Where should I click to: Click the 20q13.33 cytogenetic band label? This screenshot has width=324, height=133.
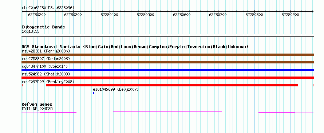[31, 31]
